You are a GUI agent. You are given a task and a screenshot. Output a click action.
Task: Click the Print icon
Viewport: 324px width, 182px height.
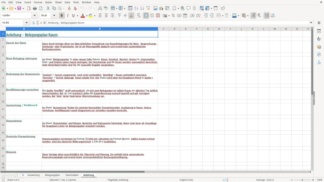[35, 8]
